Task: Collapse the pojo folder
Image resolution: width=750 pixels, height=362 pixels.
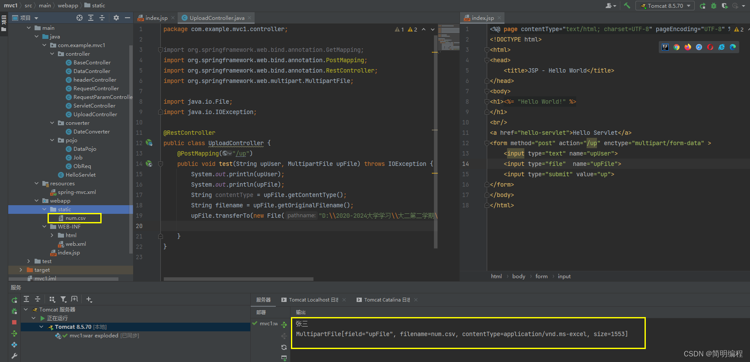Action: tap(52, 140)
